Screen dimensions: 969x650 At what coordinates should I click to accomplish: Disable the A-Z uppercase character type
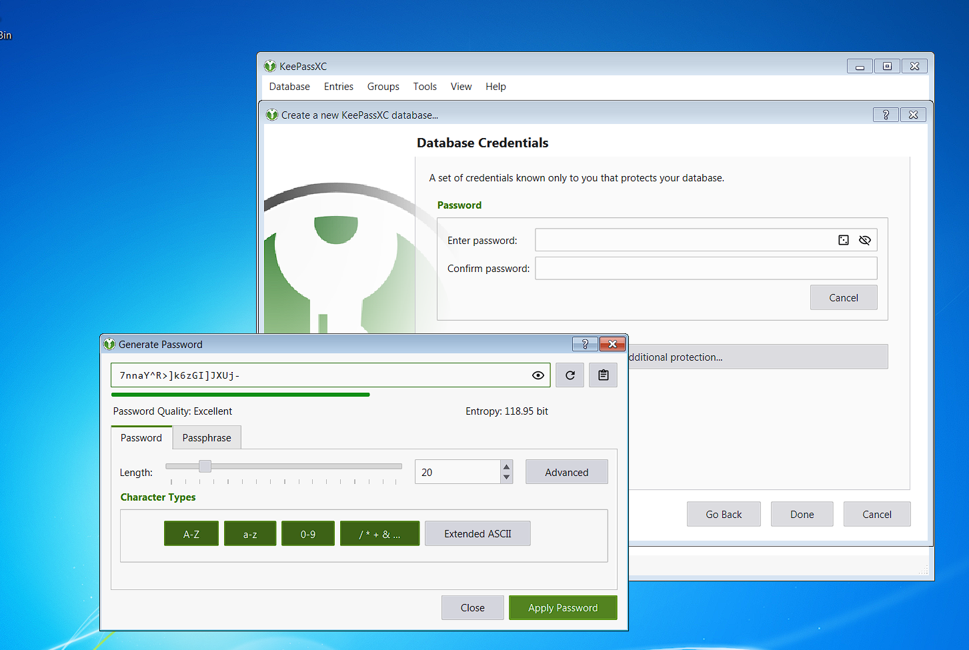[191, 533]
